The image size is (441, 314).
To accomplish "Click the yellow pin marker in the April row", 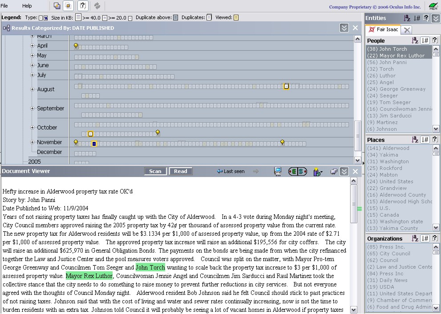I will [x=76, y=46].
